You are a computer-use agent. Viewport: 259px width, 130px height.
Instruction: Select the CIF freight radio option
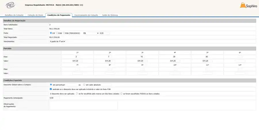pos(51,33)
